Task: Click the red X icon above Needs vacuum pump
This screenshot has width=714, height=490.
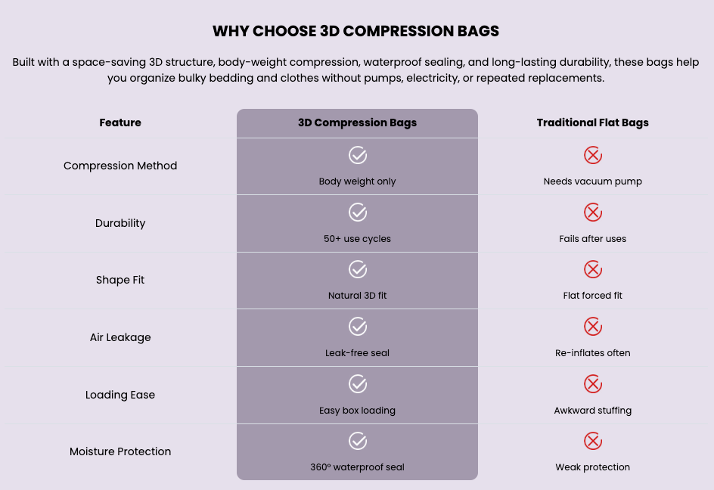Action: [x=593, y=155]
